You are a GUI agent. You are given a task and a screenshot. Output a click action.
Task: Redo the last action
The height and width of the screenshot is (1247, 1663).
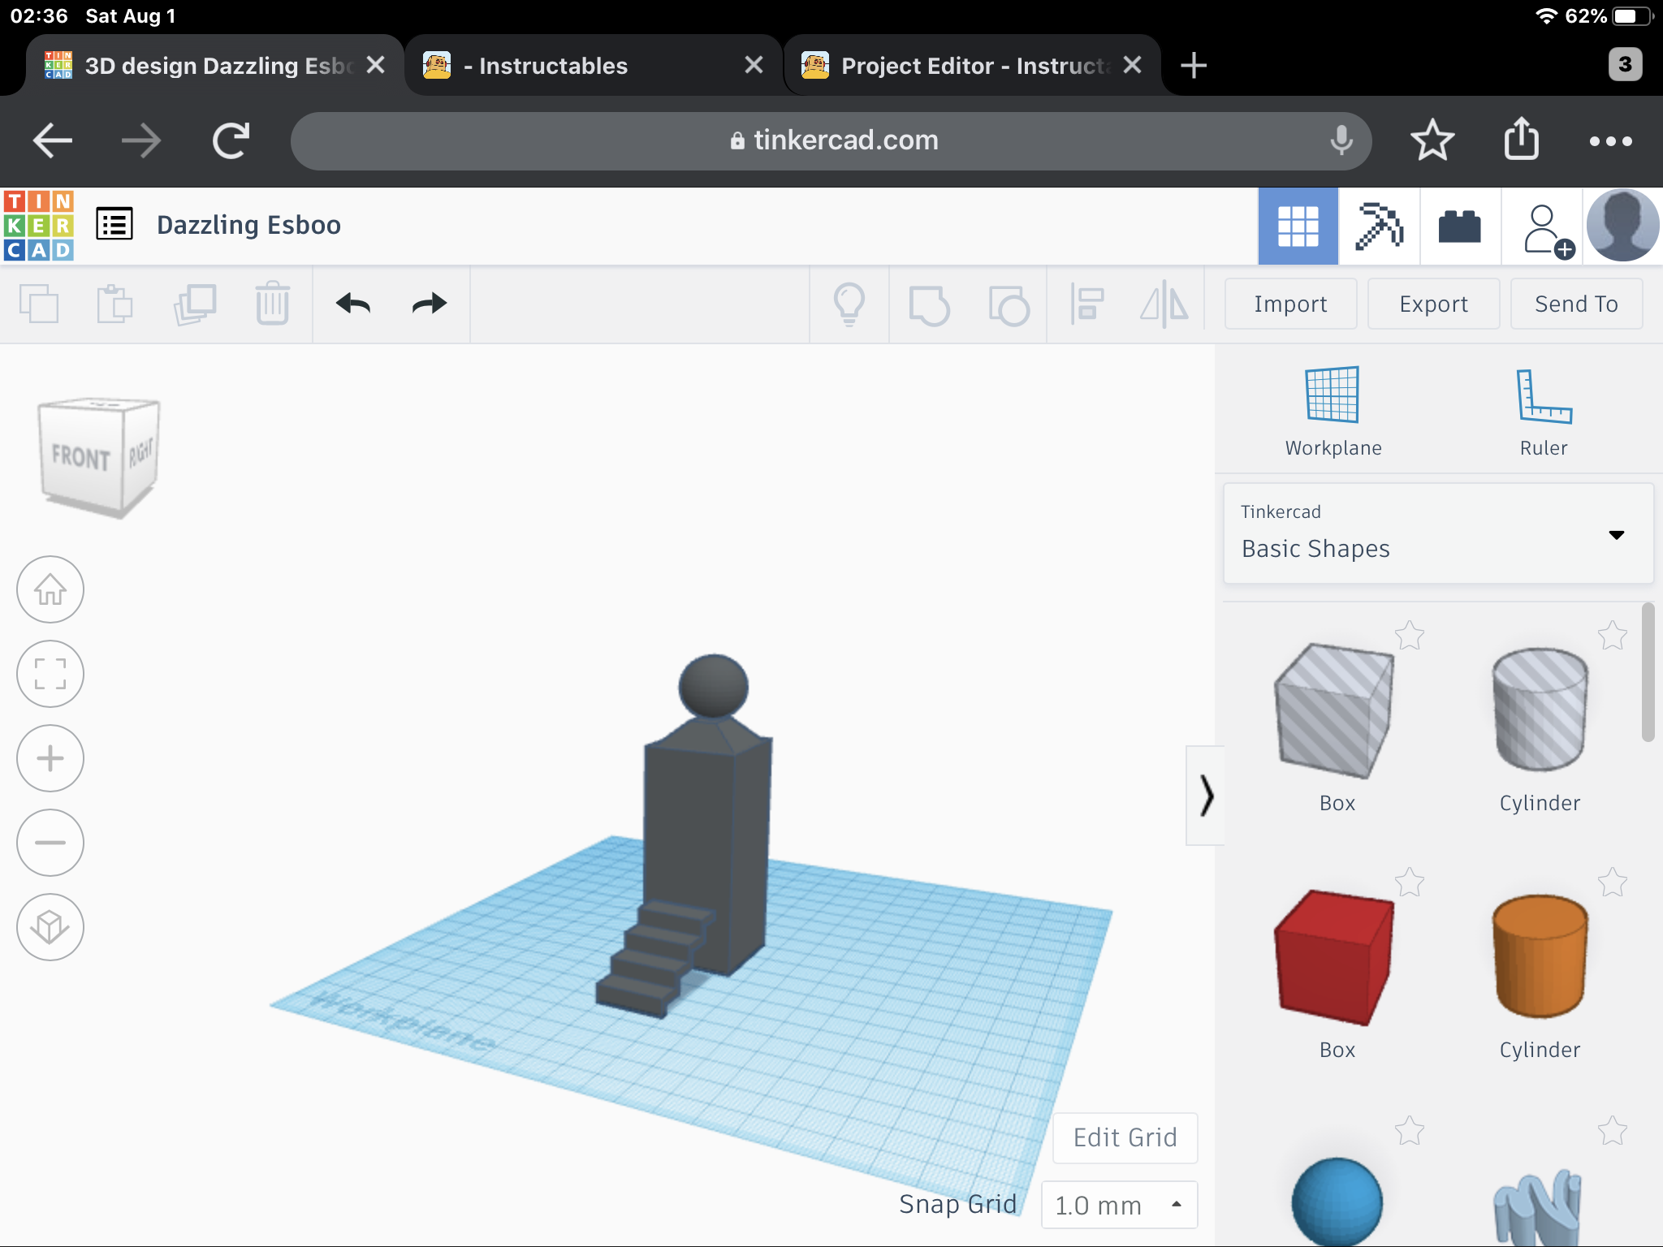tap(430, 304)
